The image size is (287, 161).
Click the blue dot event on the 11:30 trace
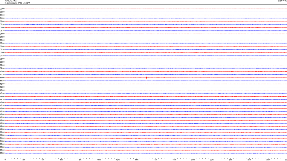130,81
